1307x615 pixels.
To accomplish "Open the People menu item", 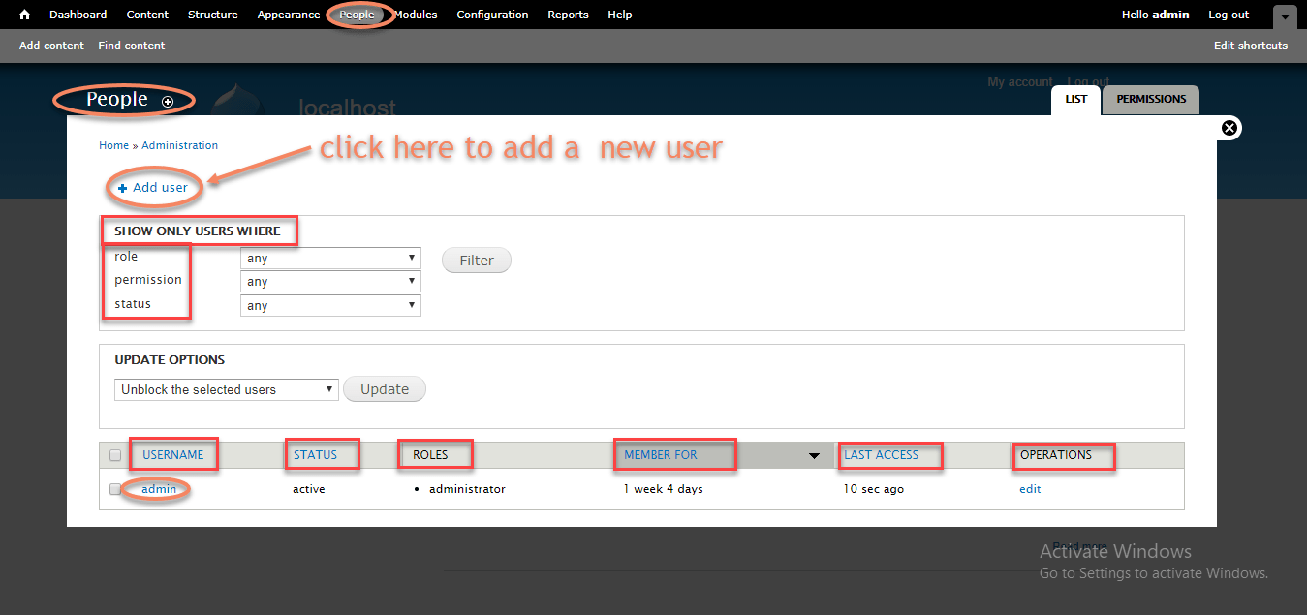I will (x=357, y=15).
